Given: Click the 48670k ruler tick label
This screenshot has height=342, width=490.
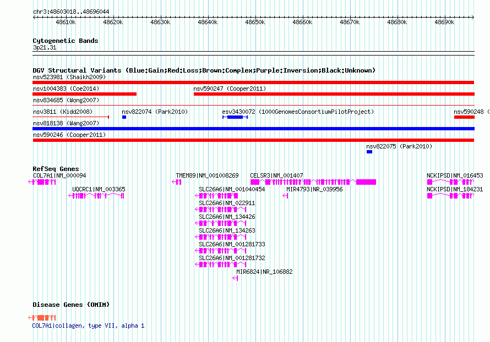Looking at the screenshot, I should pyautogui.click(x=350, y=22).
